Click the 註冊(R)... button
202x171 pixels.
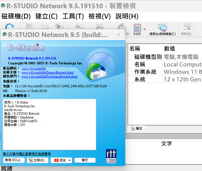coord(38,160)
